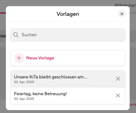
Task: Click the "Vorlagen" dialog title
Action: 68,14
